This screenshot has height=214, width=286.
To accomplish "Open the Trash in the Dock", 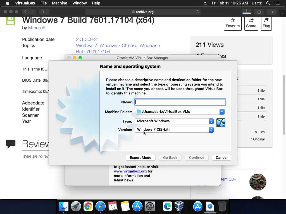I will tap(222, 206).
